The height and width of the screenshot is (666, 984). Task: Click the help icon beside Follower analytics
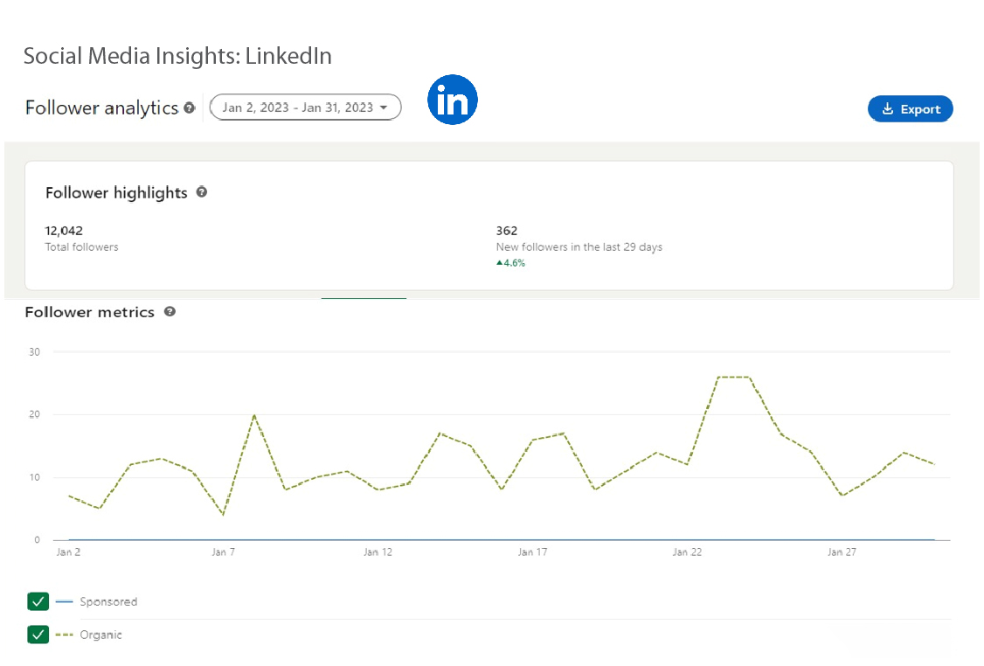coord(190,108)
